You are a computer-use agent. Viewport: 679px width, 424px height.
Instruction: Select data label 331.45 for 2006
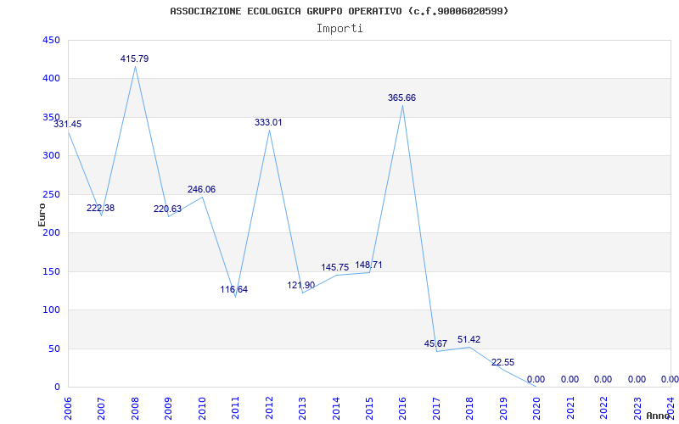[68, 124]
